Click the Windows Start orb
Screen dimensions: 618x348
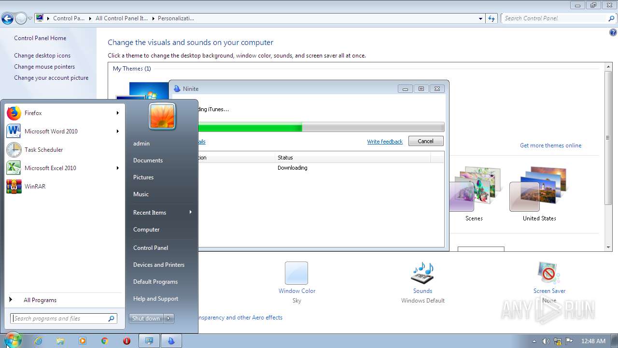[x=13, y=340]
